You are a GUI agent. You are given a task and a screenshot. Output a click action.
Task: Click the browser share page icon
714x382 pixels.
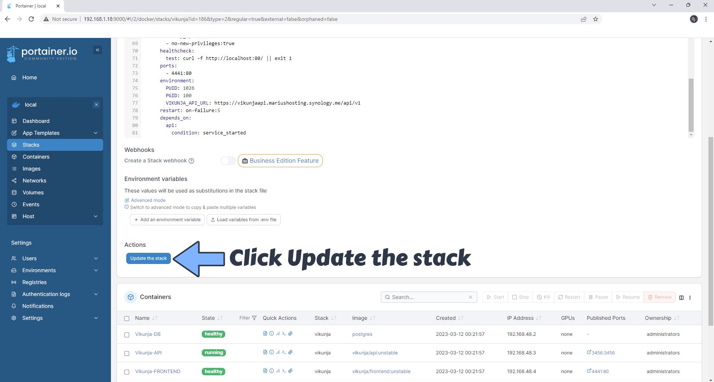[x=584, y=19]
